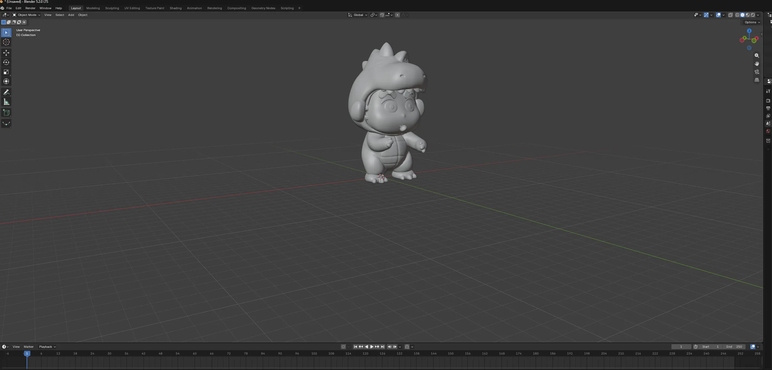Viewport: 772px width, 370px height.
Task: Select the Add Cube tool
Action: (6, 113)
